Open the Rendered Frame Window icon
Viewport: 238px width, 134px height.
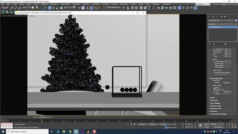point(163,7)
